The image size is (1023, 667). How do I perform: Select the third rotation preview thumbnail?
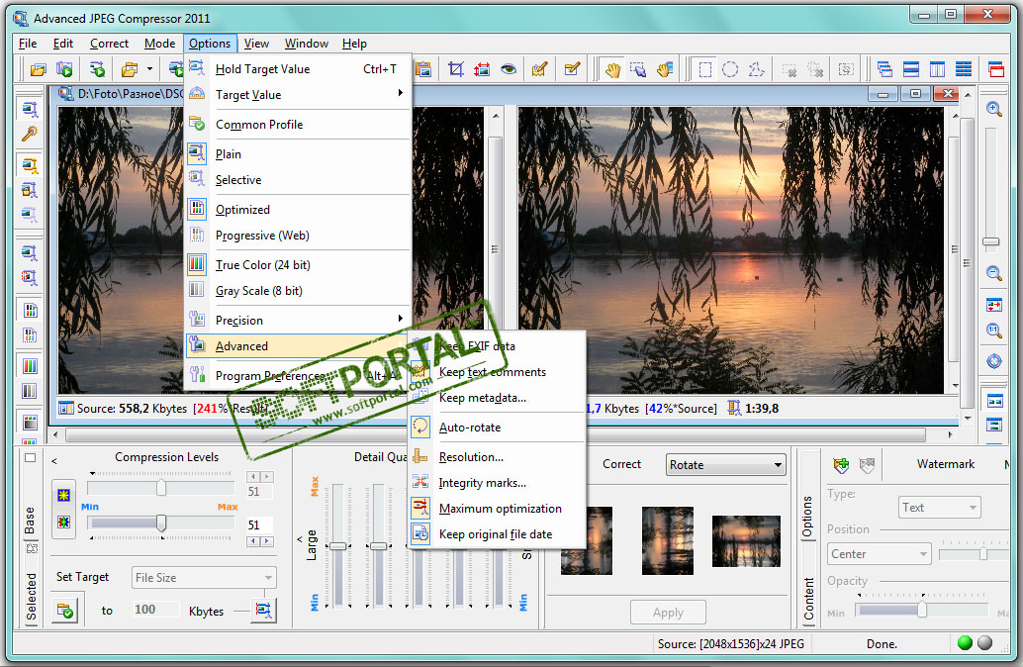point(746,540)
